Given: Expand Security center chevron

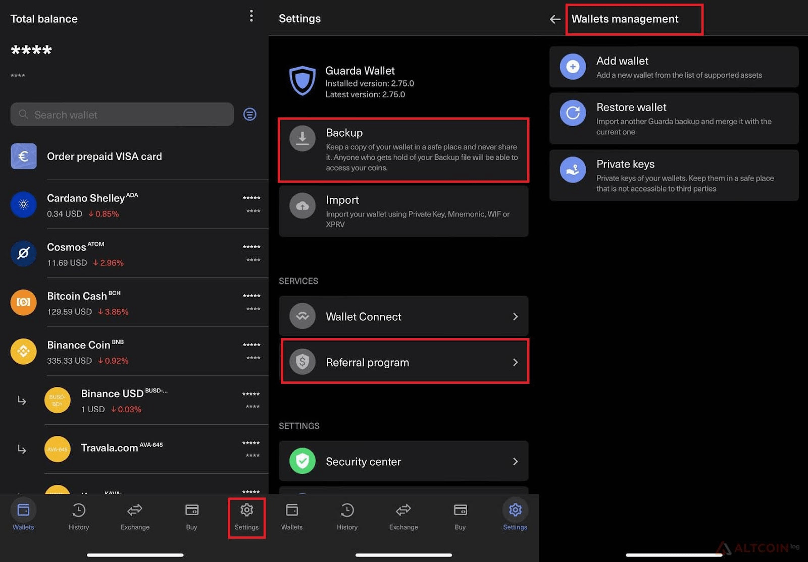Looking at the screenshot, I should tap(515, 461).
